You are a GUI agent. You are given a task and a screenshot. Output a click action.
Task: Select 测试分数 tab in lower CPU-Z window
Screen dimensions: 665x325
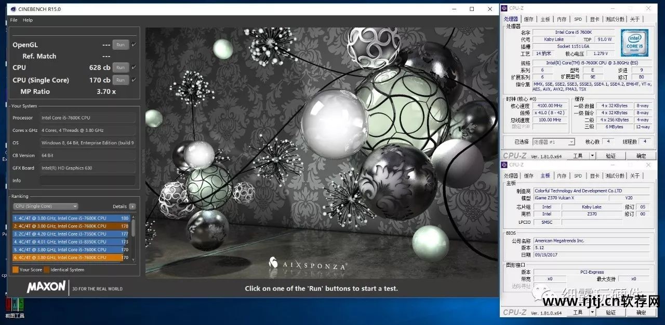pos(615,176)
